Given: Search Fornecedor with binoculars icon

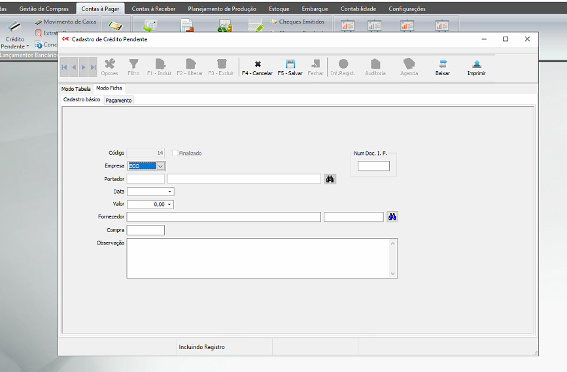Looking at the screenshot, I should point(392,217).
